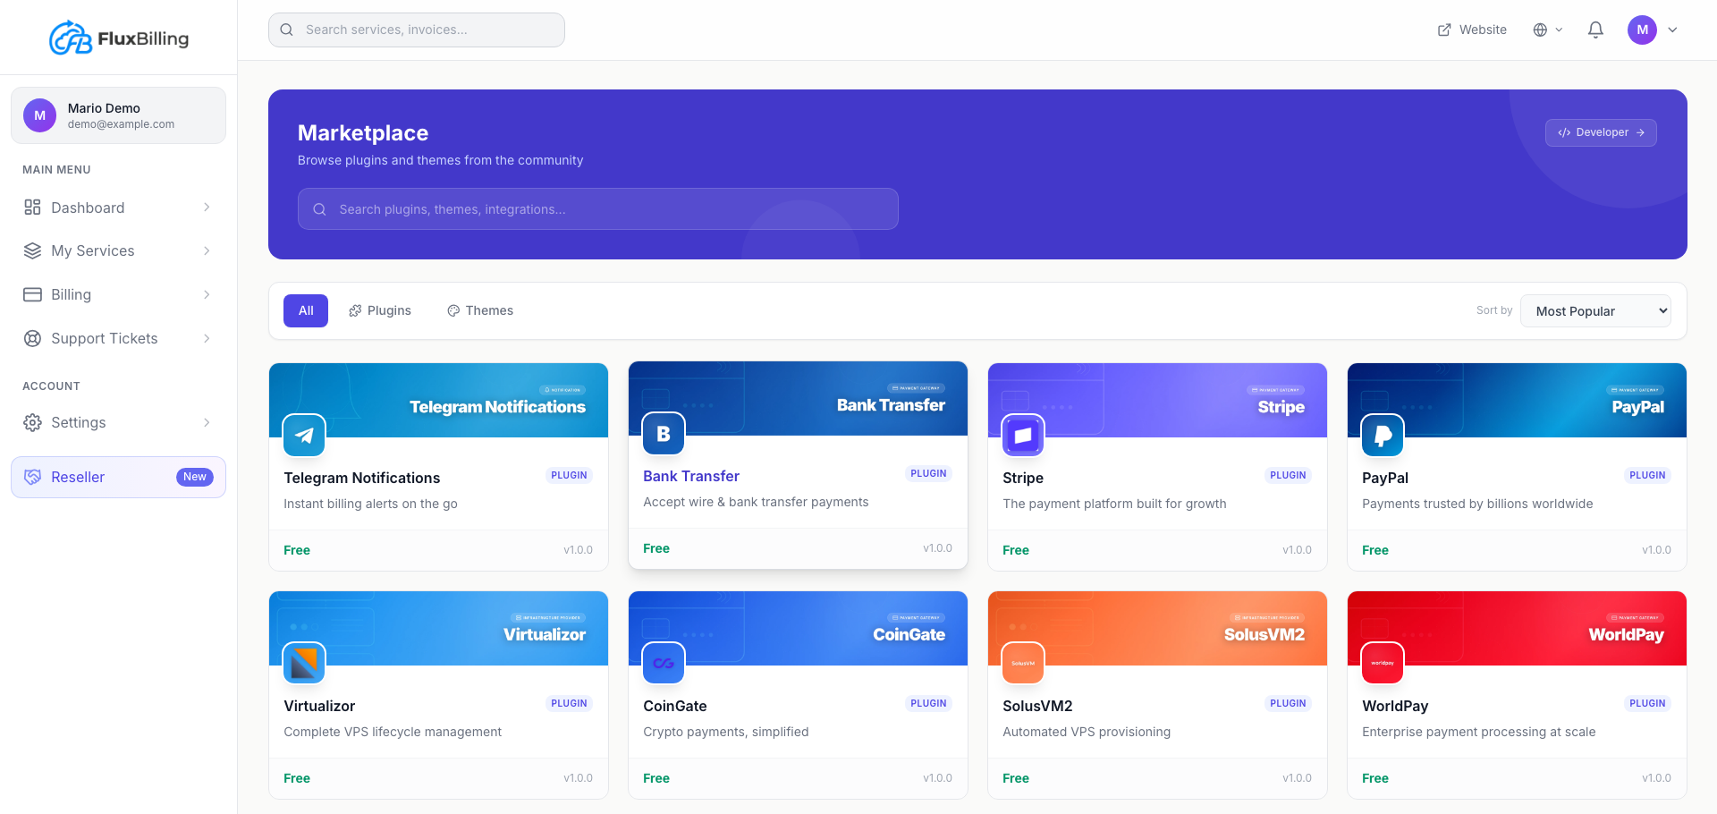The width and height of the screenshot is (1717, 814).
Task: Open the user account dropdown arrow
Action: (1672, 30)
